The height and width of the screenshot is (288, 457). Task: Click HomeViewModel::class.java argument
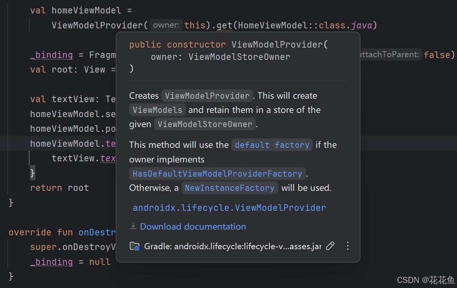[x=305, y=25]
